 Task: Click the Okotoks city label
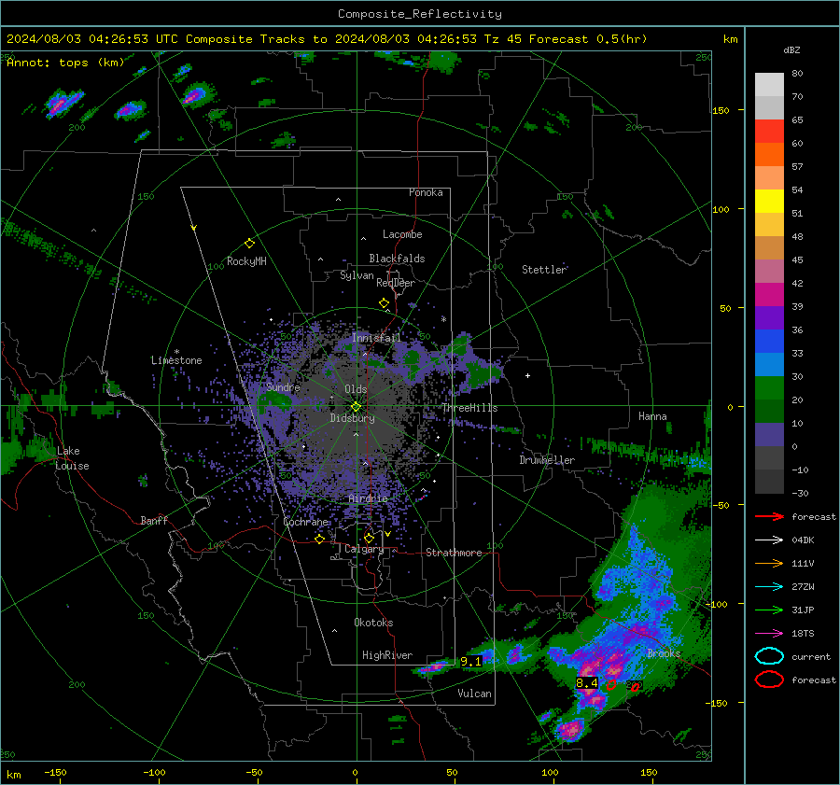coord(373,622)
